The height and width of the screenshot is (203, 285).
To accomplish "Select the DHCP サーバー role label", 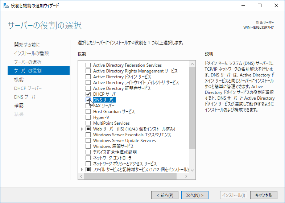I will (x=106, y=94).
